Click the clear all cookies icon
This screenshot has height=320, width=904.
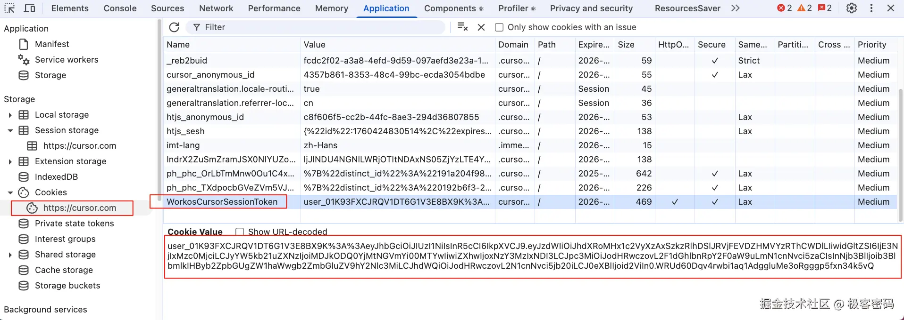pos(463,27)
